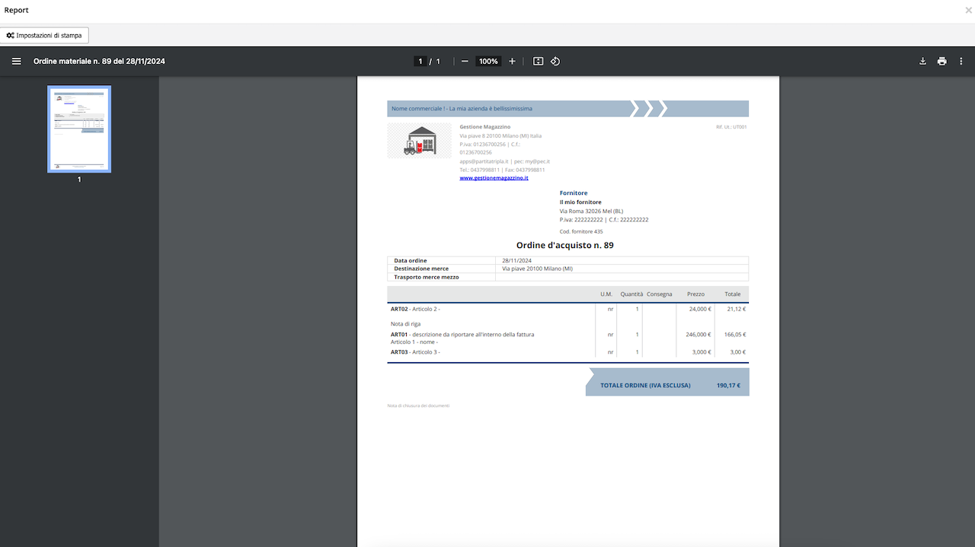Click the warehouse company logo
Image resolution: width=975 pixels, height=547 pixels.
tap(419, 140)
